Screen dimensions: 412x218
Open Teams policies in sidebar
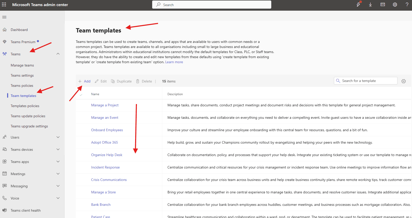point(22,86)
